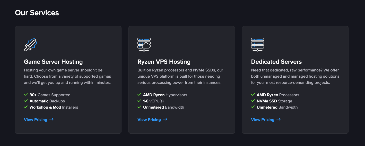Viewport: 365px width, 146px height.
Task: Click checkmark next to NVMe SSD Storage
Action: (253, 101)
